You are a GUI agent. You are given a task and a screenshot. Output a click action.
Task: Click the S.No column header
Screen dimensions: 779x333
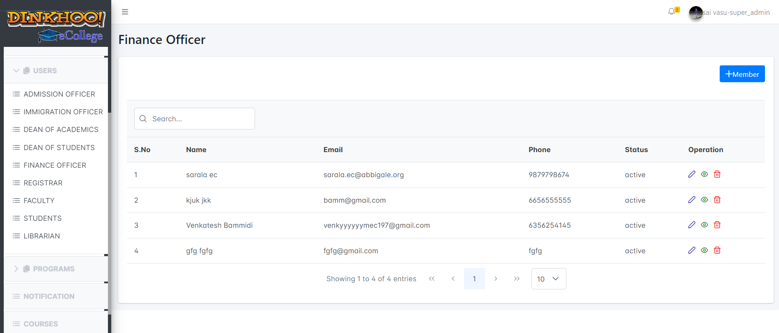(142, 150)
